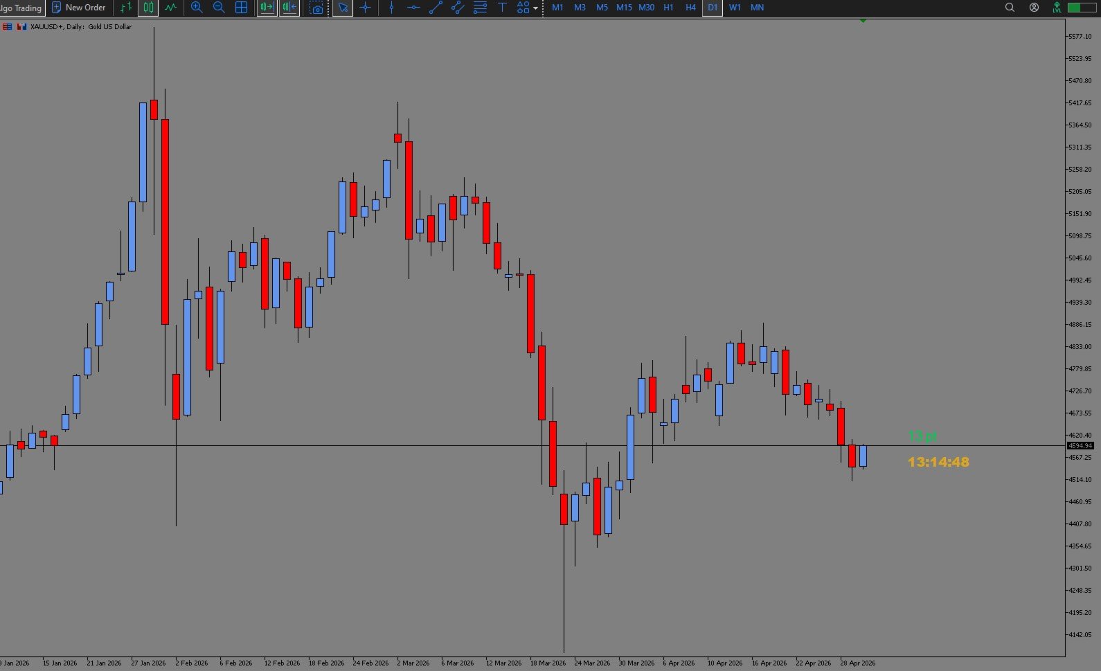The width and height of the screenshot is (1101, 671).
Task: Open Algo Trading toggle button
Action: (22, 8)
